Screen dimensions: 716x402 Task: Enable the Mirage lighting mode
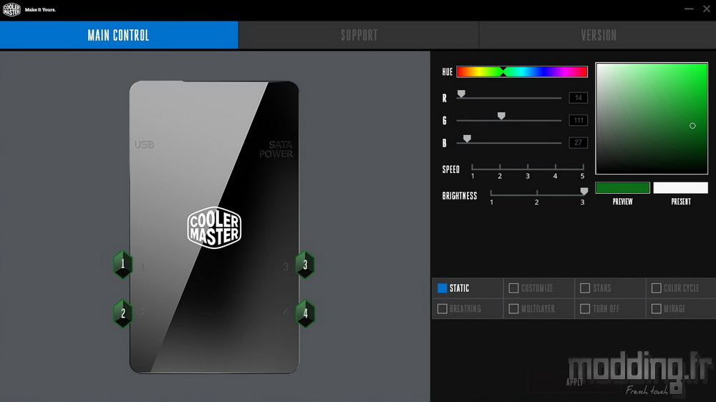[656, 309]
